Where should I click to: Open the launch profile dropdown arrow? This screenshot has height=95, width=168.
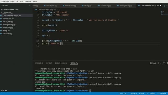[x=161, y=63]
